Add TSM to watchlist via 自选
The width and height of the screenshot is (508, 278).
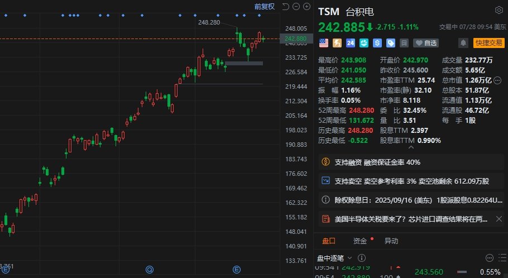pos(426,43)
